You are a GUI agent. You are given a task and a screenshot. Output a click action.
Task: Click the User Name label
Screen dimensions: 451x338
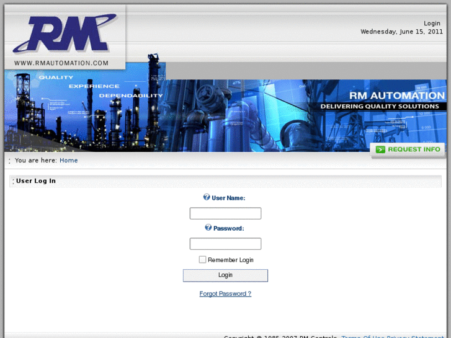coord(228,198)
